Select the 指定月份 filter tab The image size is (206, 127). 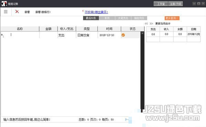tap(139, 18)
